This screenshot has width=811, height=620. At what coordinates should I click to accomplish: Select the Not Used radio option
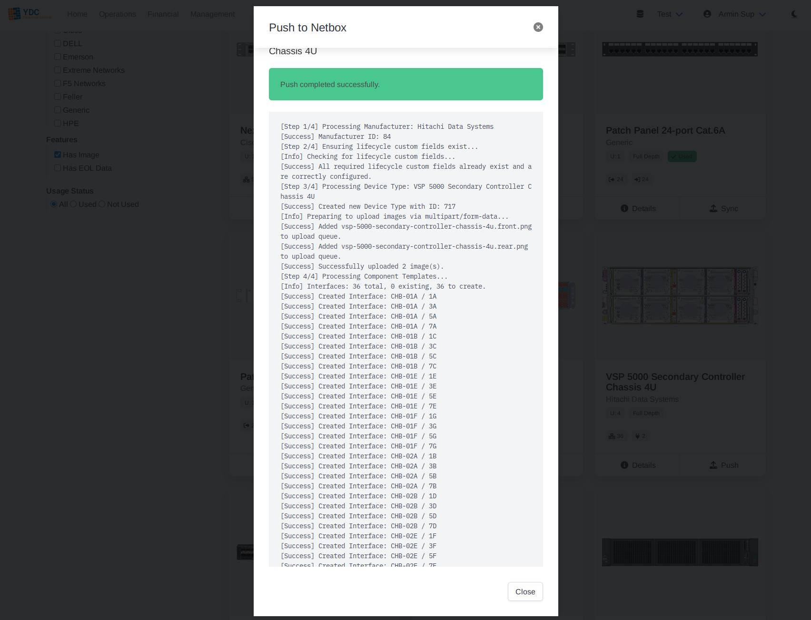coord(102,204)
